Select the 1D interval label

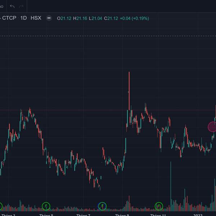coord(23,18)
